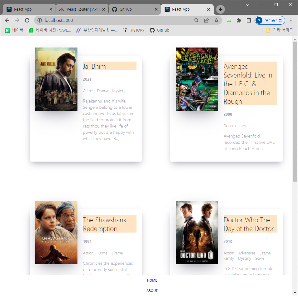
Task: Click the Mystery genre under Jai Bhim
Action: (x=119, y=91)
